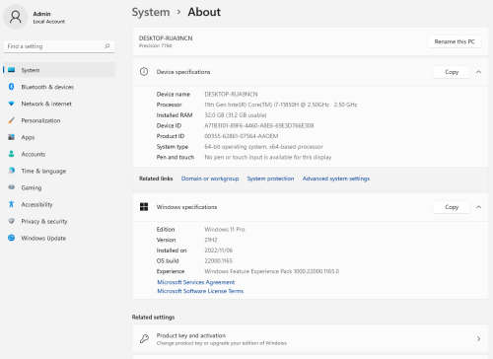The height and width of the screenshot is (359, 493).
Task: Select Apps in the sidebar
Action: point(59,137)
